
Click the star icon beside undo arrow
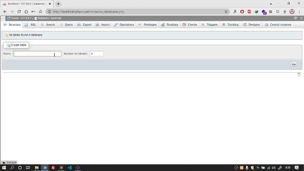pyautogui.click(x=40, y=11)
